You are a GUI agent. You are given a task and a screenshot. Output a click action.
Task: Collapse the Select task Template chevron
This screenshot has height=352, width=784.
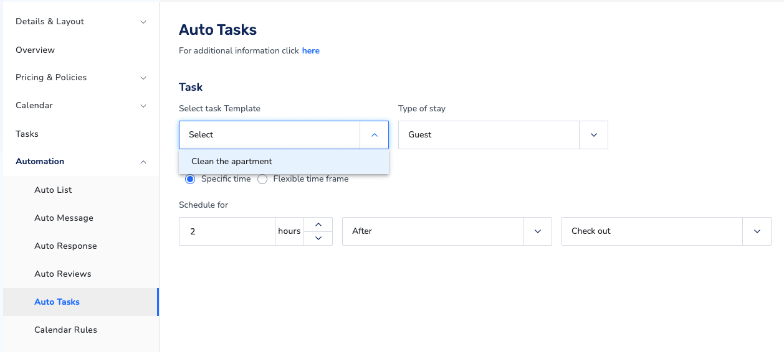[374, 135]
